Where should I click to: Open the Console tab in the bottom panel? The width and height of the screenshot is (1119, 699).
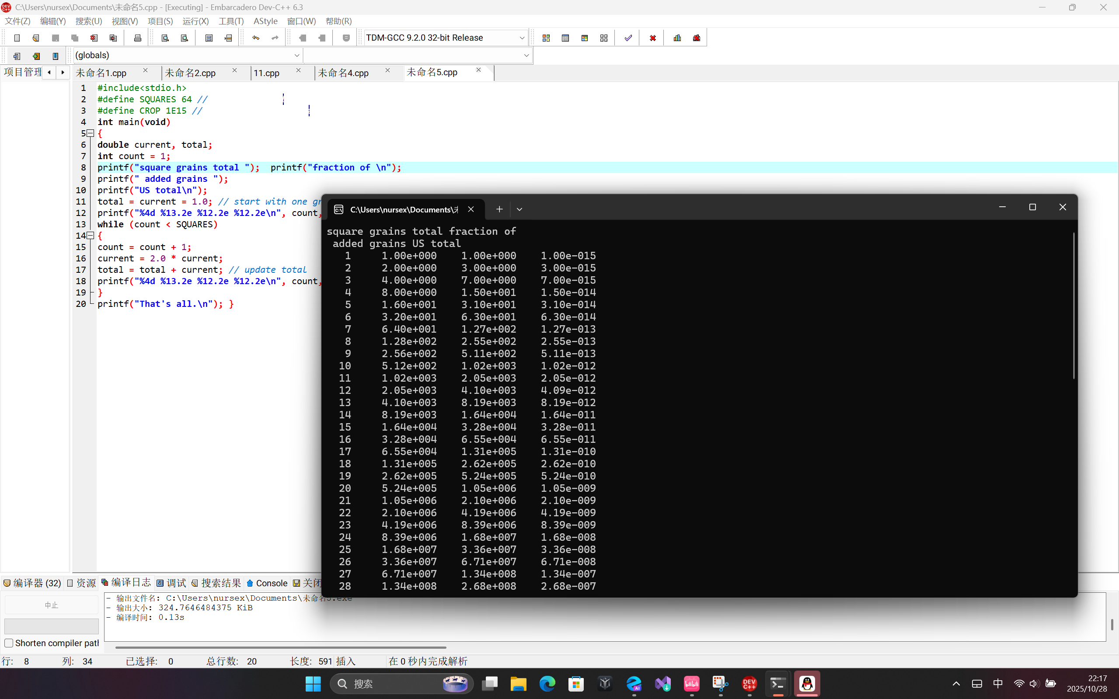coord(267,583)
